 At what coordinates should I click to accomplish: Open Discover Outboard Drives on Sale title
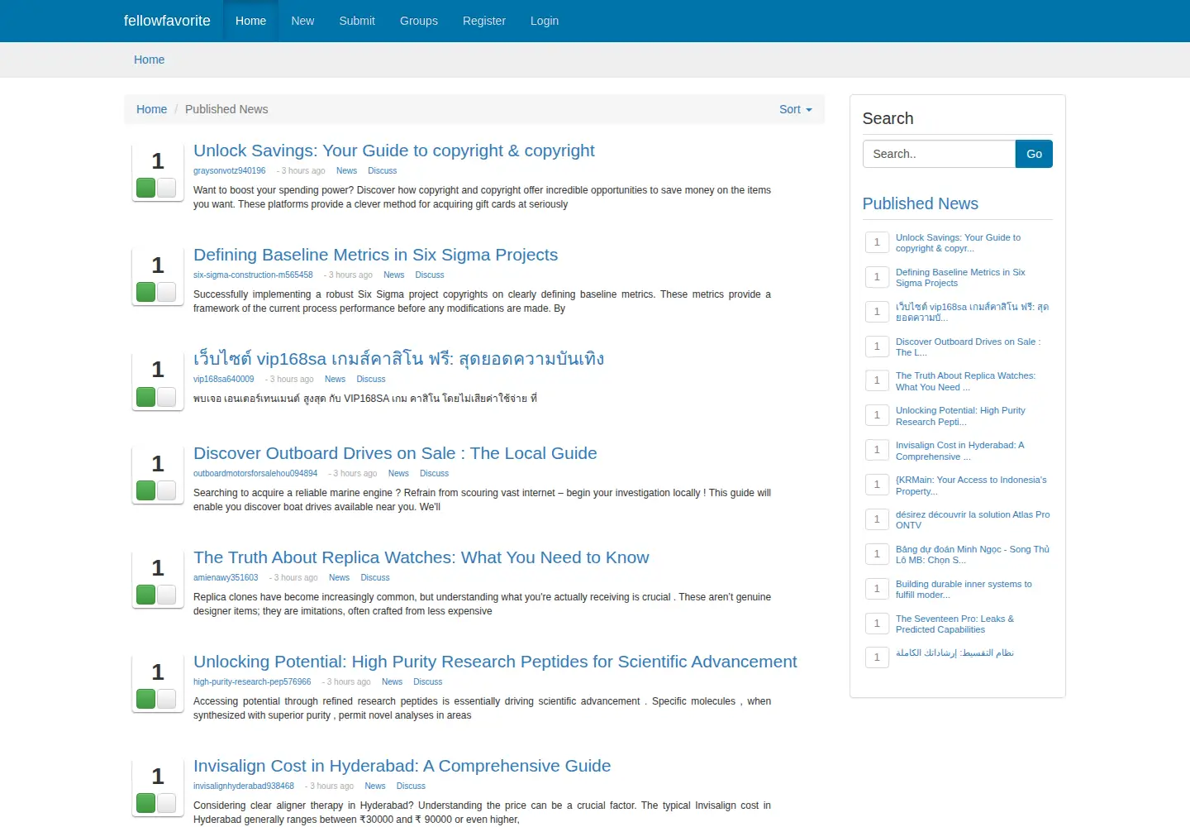[395, 453]
